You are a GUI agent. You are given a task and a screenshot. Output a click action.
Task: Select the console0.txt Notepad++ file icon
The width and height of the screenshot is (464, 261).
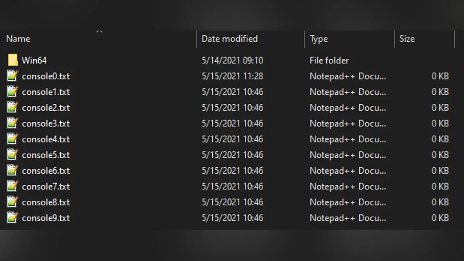pos(13,76)
